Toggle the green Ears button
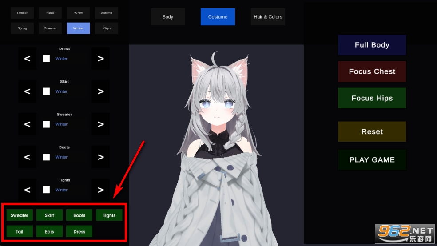Image resolution: width=437 pixels, height=246 pixels. click(49, 231)
